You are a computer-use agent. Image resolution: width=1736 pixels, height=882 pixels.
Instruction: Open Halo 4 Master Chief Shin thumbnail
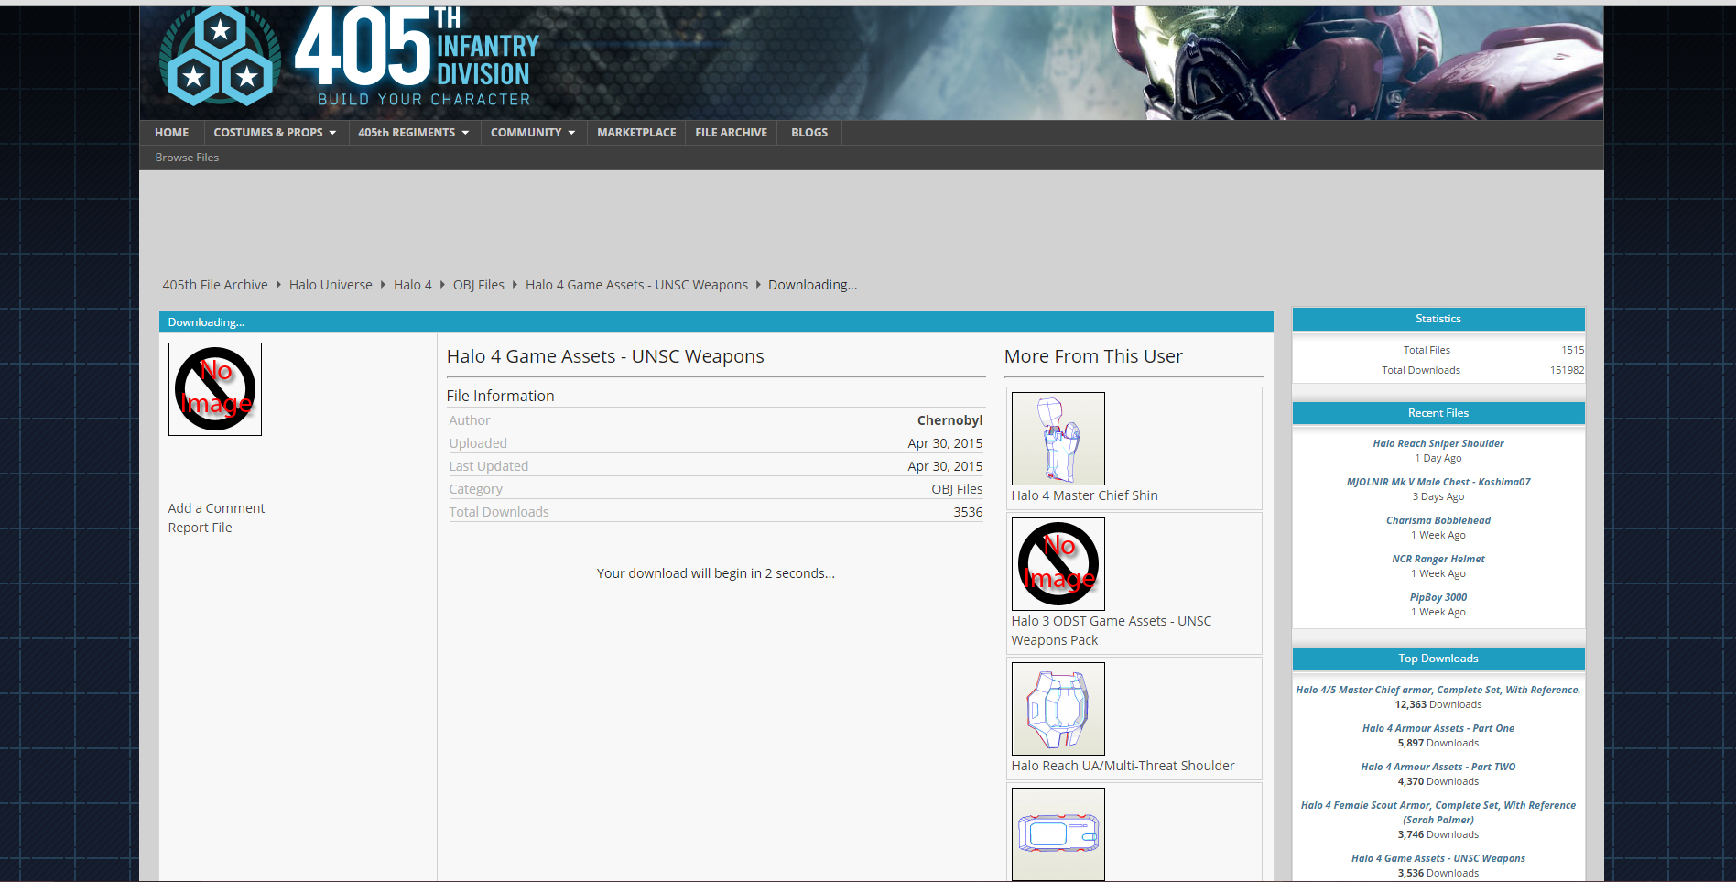point(1058,439)
